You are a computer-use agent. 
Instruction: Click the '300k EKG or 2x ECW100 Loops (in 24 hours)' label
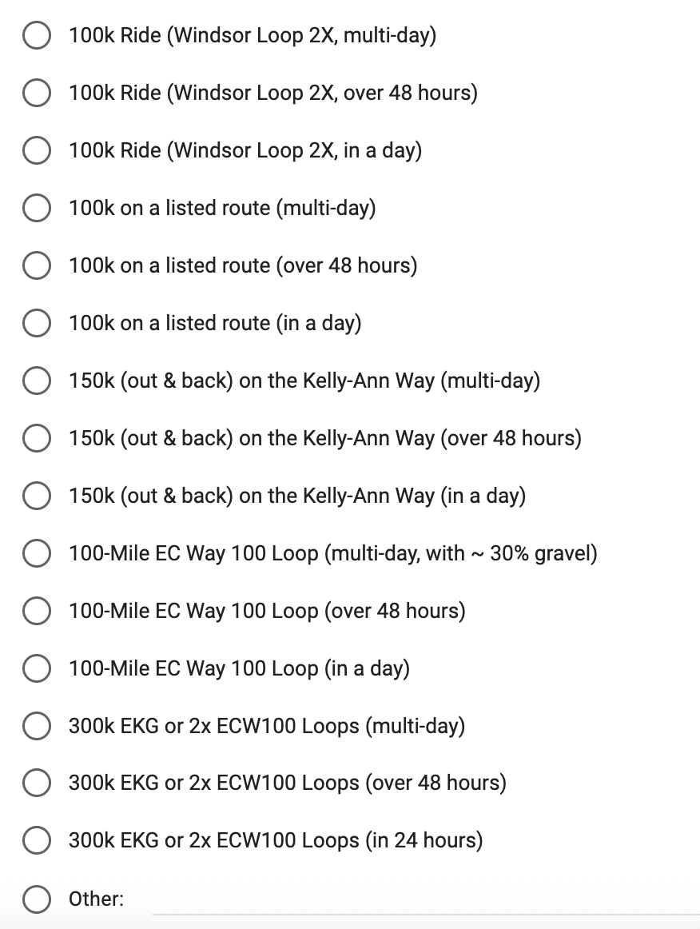[276, 841]
